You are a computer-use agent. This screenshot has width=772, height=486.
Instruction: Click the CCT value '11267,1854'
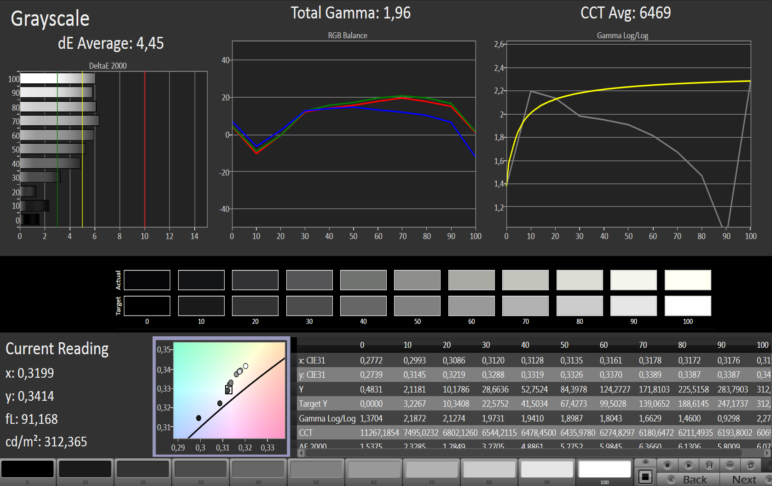coord(379,433)
